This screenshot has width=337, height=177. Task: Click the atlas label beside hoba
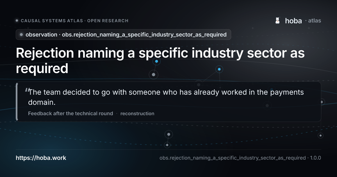(x=315, y=21)
